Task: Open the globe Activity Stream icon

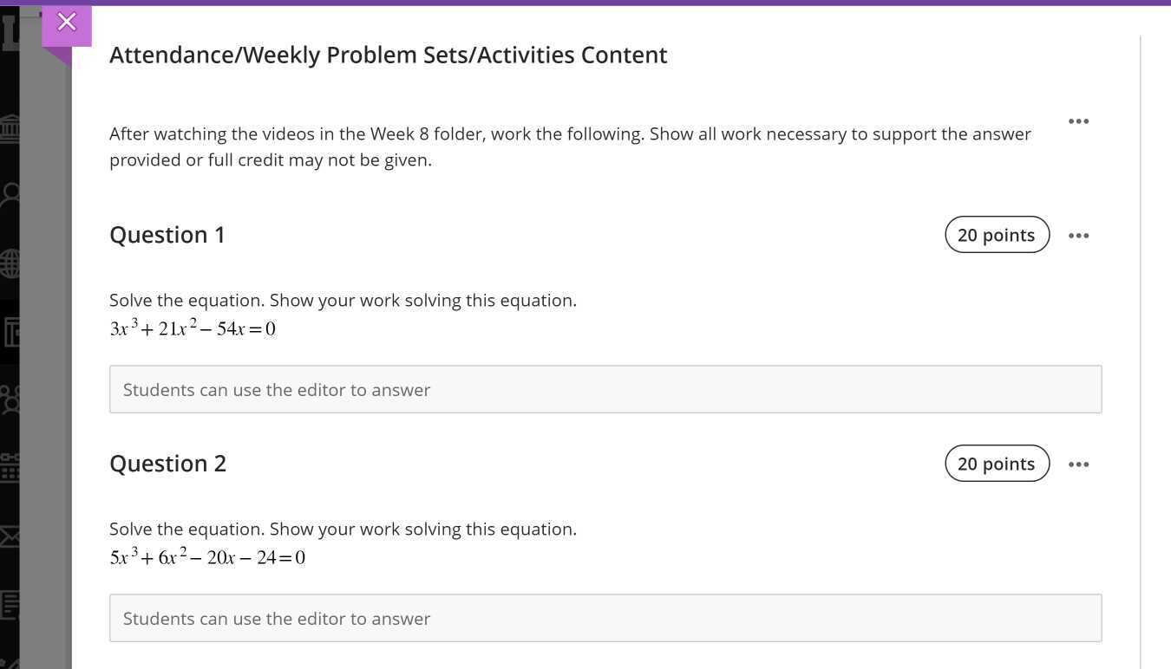Action: coord(10,263)
